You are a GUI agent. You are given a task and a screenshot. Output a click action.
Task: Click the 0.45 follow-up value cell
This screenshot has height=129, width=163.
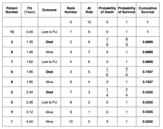point(30,32)
